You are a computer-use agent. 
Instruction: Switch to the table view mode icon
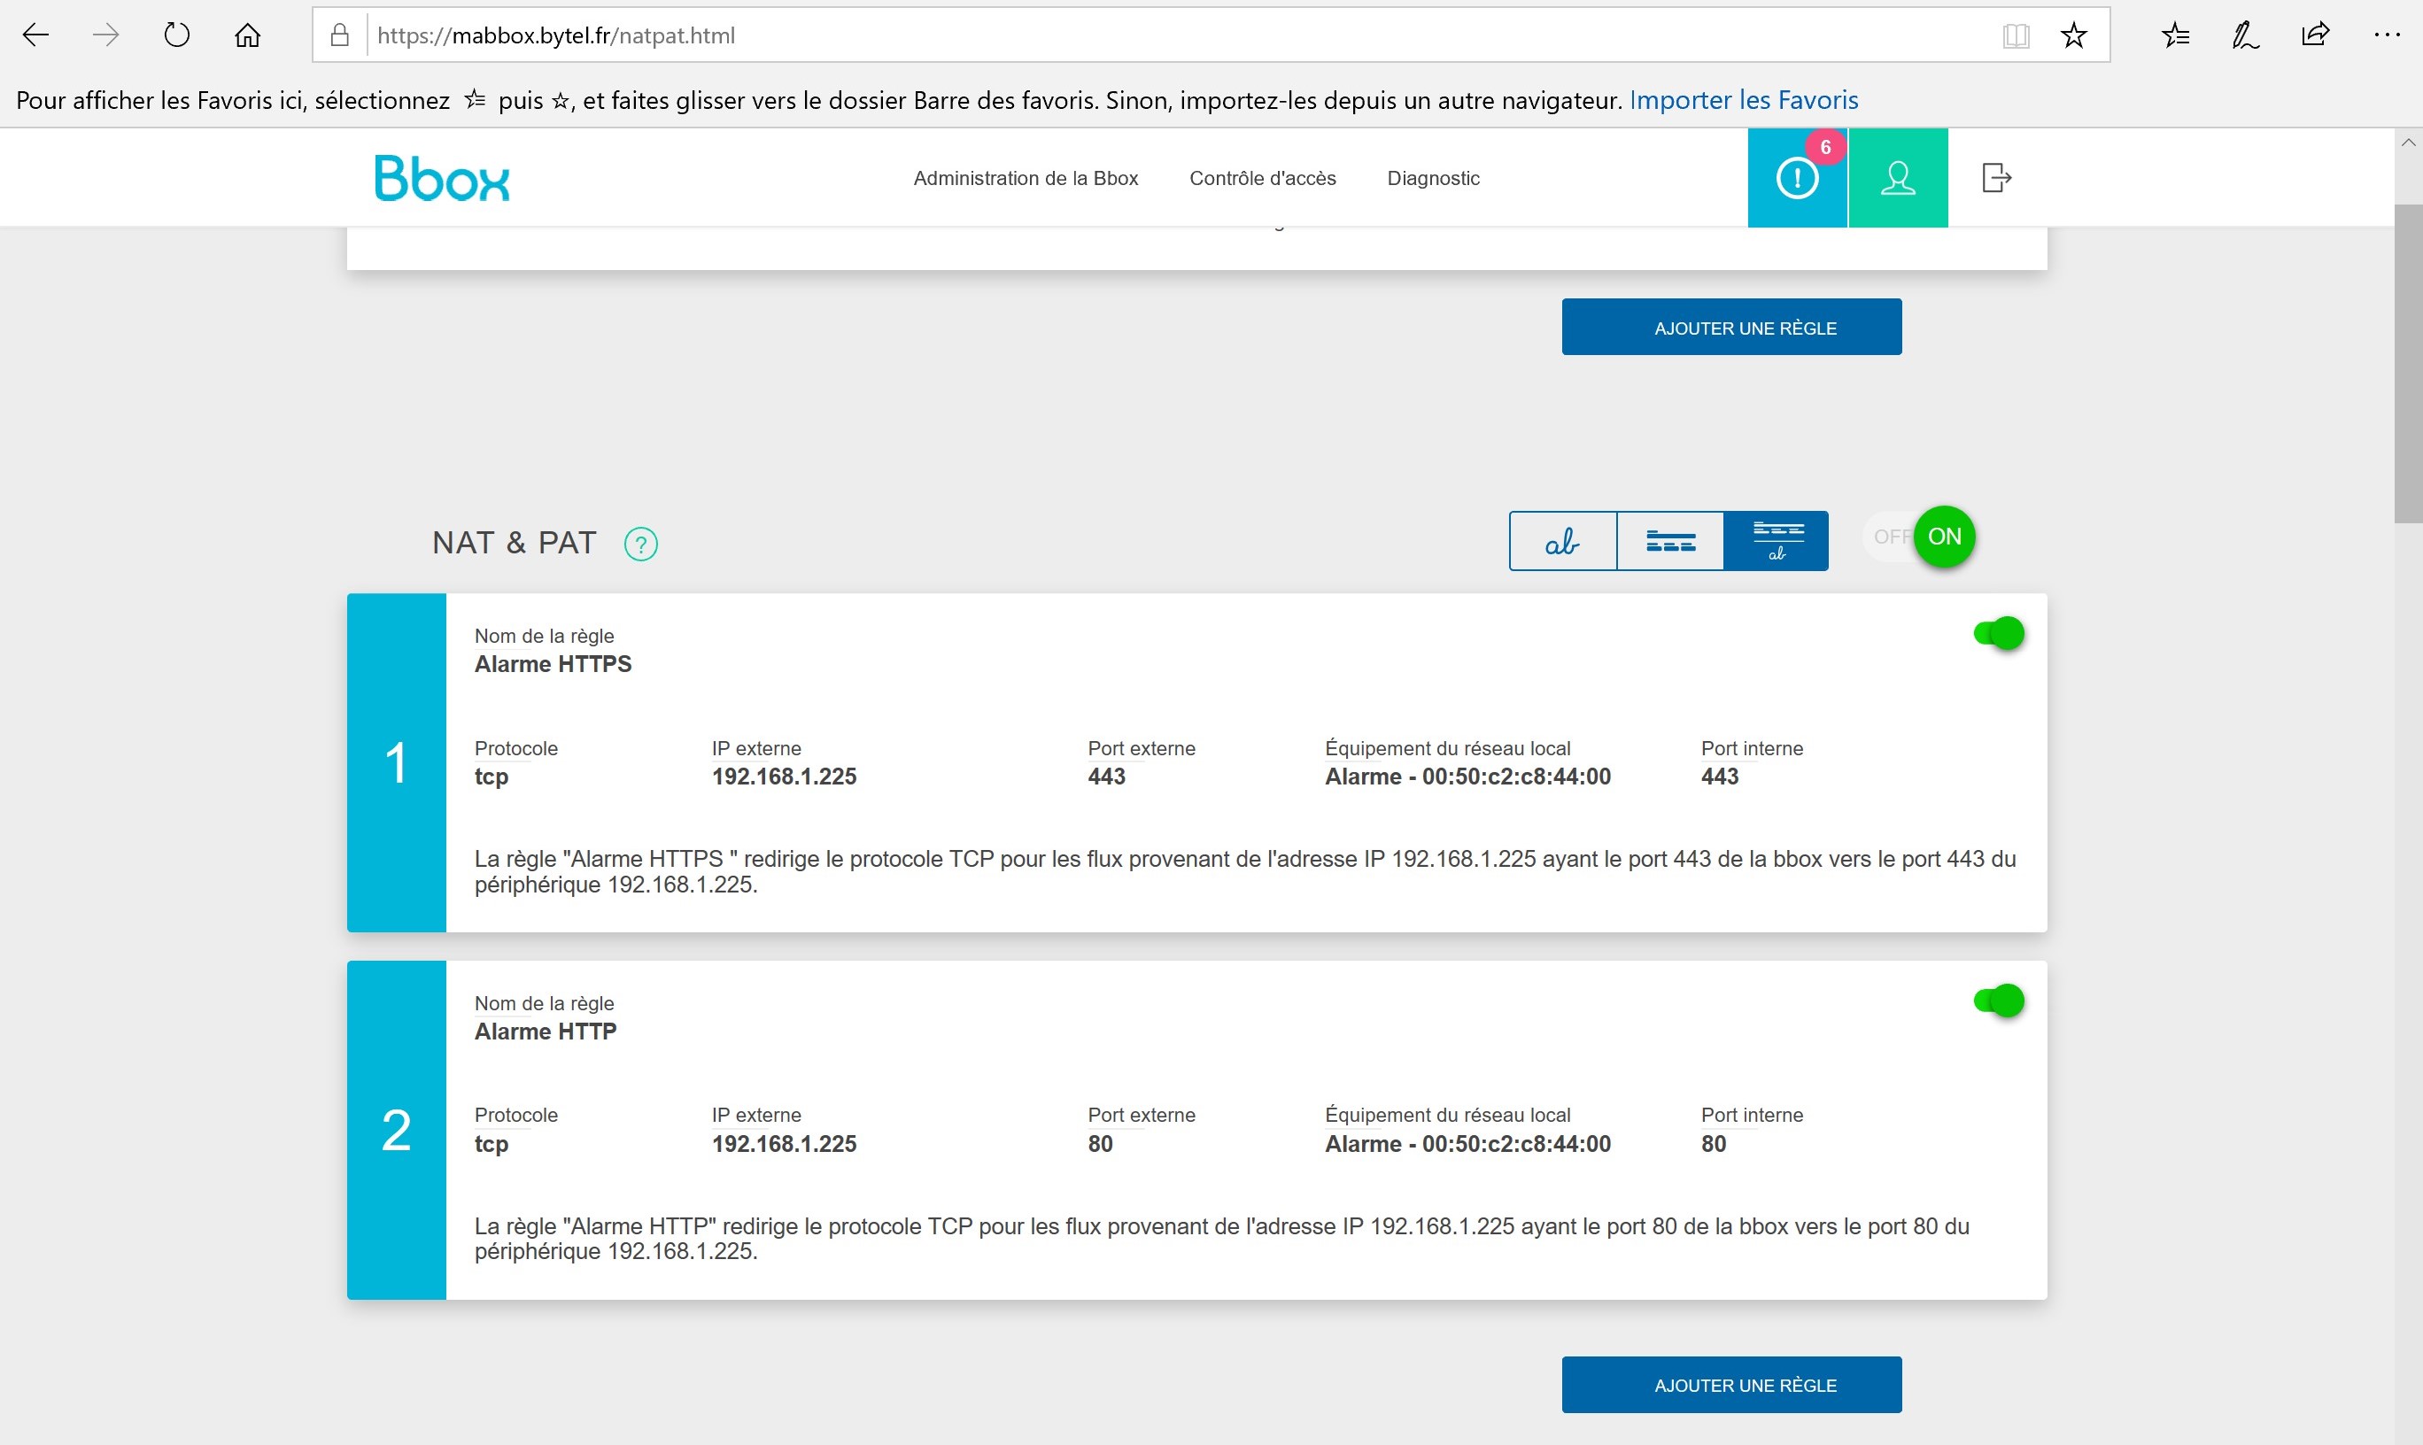1670,540
